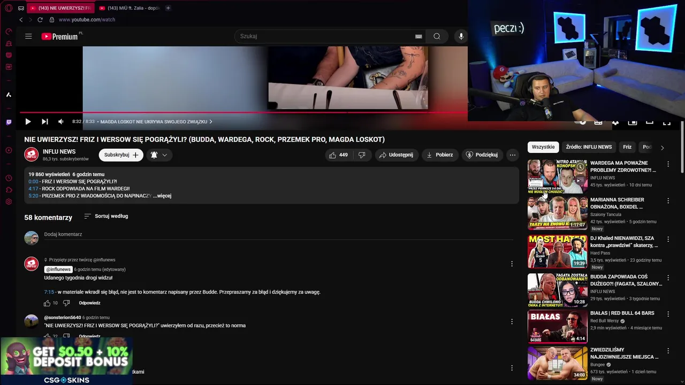This screenshot has height=385, width=685.
Task: Download the video with Pobierz
Action: [439, 155]
